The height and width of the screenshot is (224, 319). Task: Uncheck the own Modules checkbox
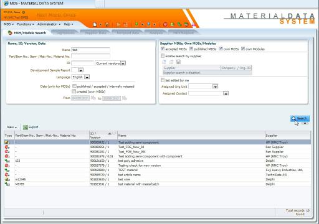pyautogui.click(x=243, y=49)
